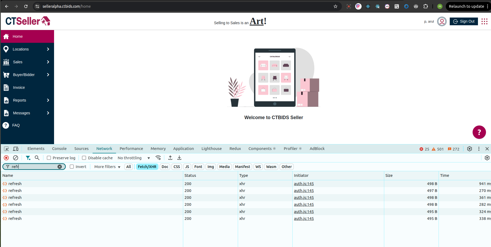Screen dimensions: 491x247
Task: Open the Invoice sidebar item
Action: point(19,87)
